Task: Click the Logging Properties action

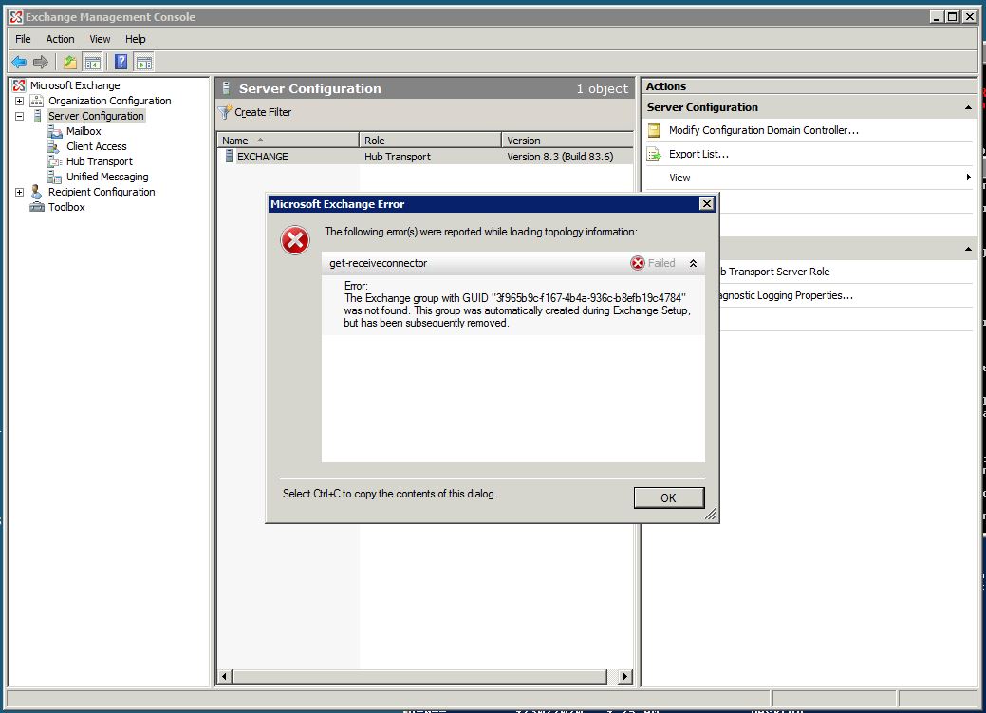Action: click(787, 296)
